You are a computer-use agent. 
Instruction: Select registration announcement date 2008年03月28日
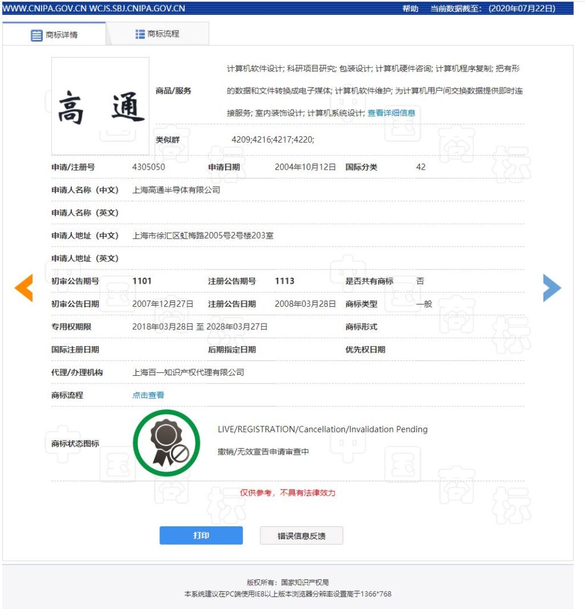tap(305, 304)
